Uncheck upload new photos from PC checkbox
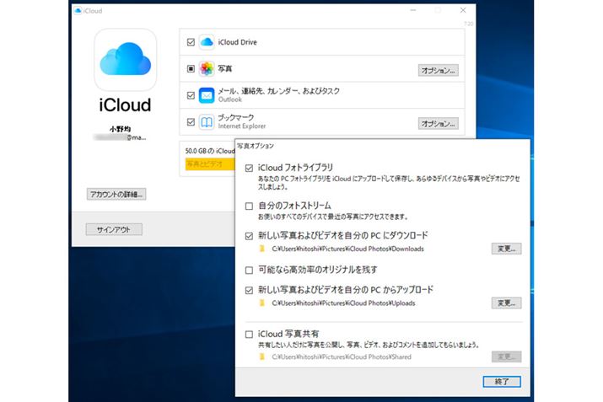The height and width of the screenshot is (402, 603). point(249,290)
